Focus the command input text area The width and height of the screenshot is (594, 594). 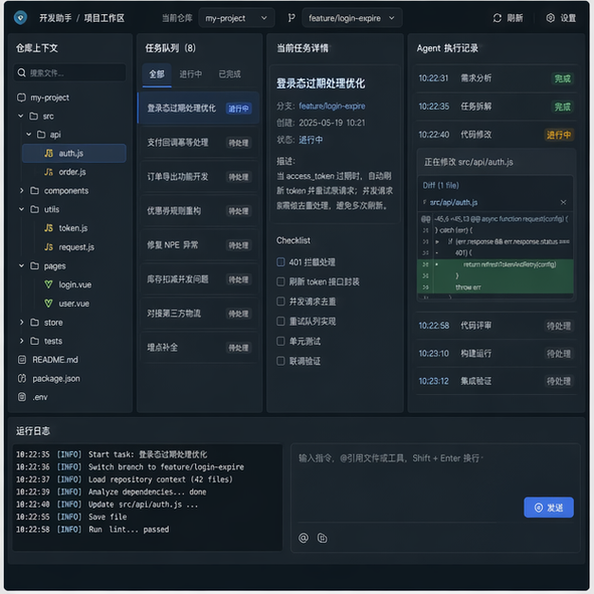pyautogui.click(x=435, y=485)
